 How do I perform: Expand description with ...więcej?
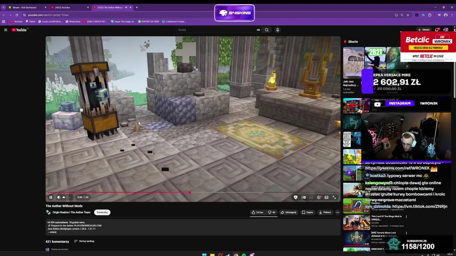point(53,232)
